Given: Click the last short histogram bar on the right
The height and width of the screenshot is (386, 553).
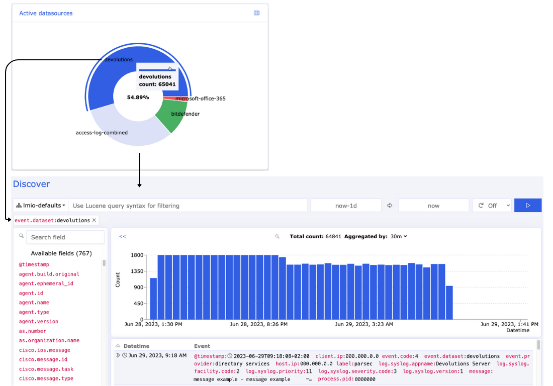Looking at the screenshot, I should (x=449, y=303).
